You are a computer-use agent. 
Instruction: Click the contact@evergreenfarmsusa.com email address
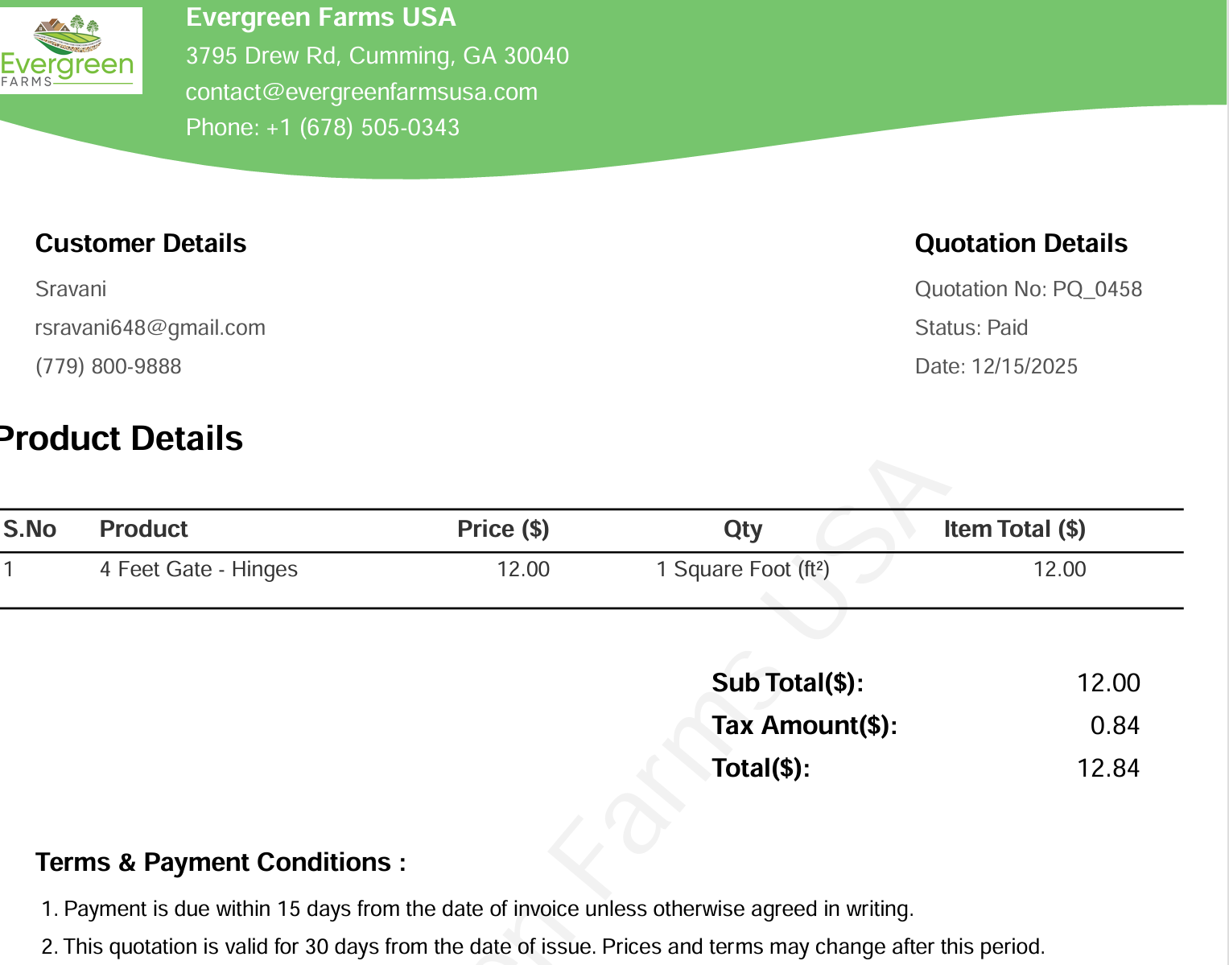coord(361,92)
